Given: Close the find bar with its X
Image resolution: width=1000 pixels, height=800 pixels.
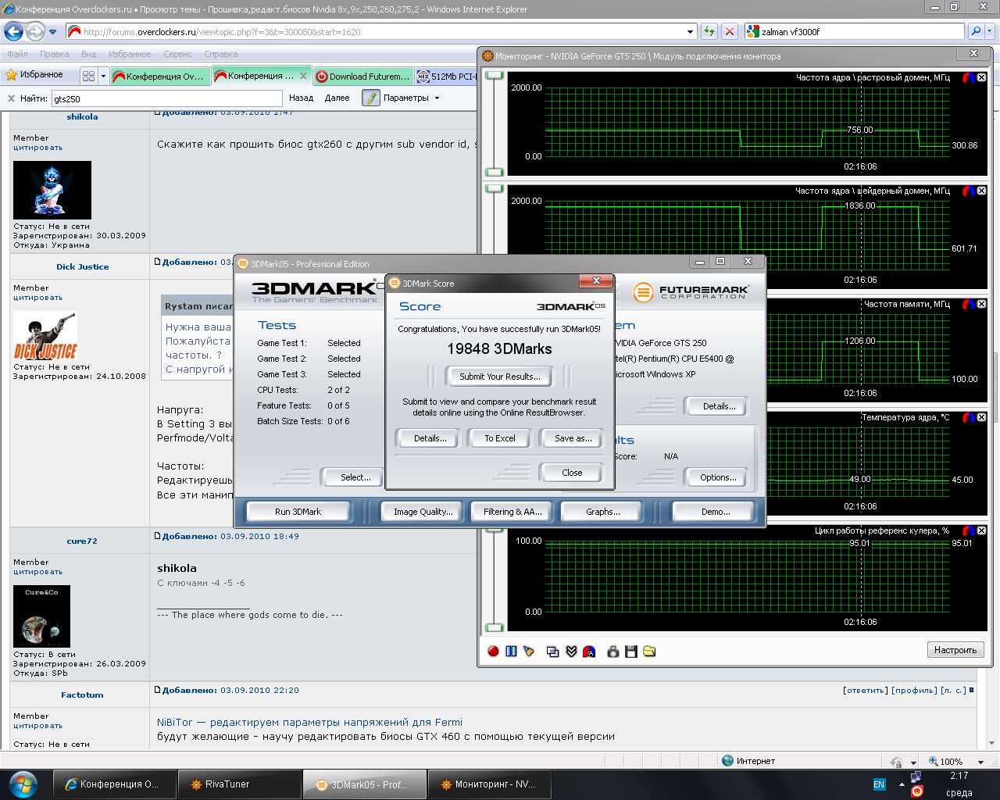Looking at the screenshot, I should [11, 98].
